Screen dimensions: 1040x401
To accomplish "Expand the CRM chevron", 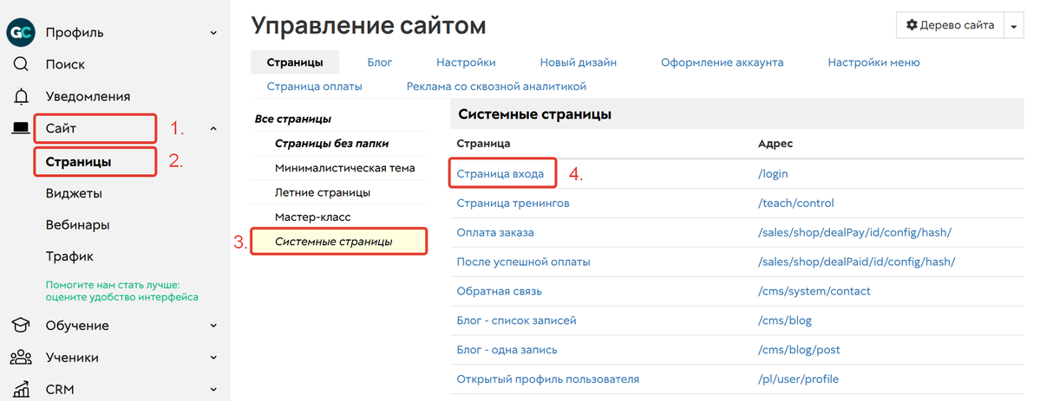I will pyautogui.click(x=213, y=389).
